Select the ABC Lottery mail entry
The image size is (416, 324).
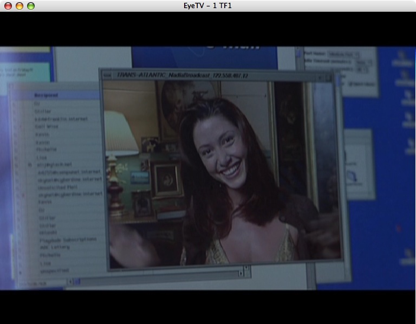(x=55, y=247)
